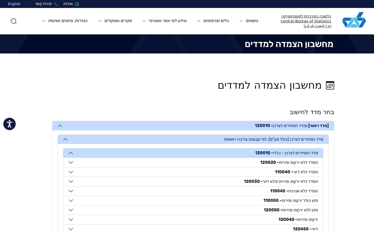The height and width of the screenshot is (234, 374).
Task: Click the phone icon beside יצירת קשר
Action: pyautogui.click(x=56, y=4)
